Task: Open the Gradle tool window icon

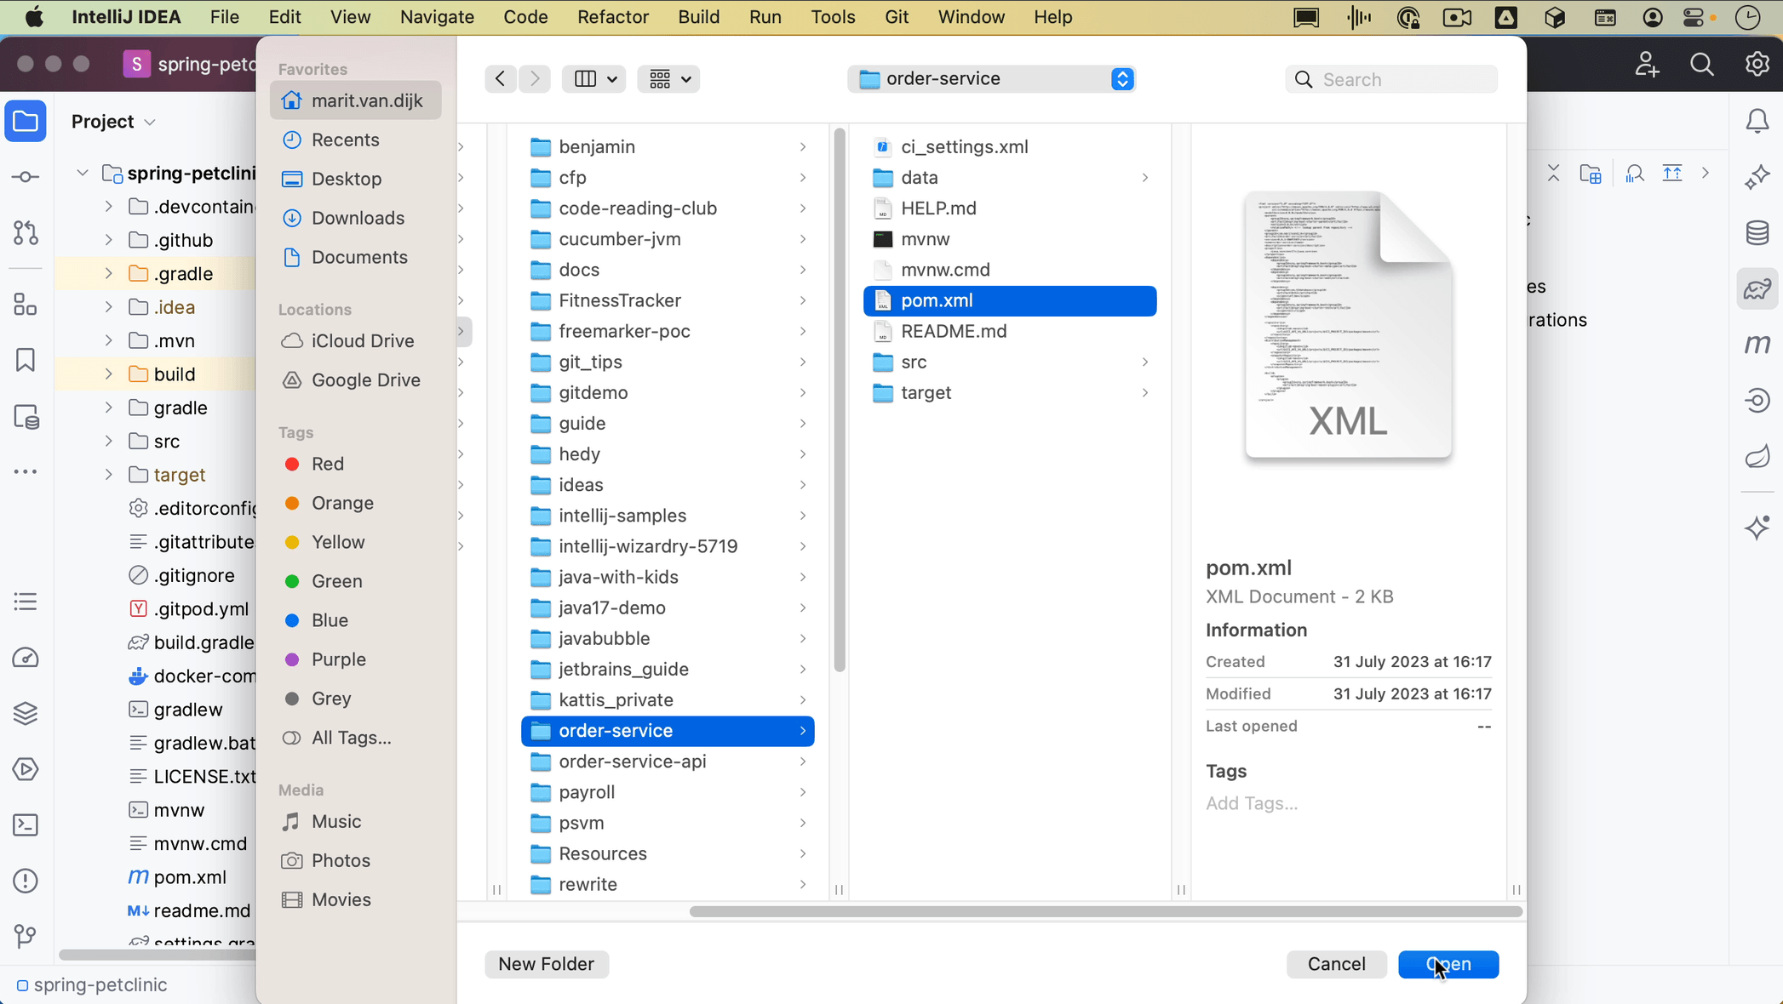Action: (x=1757, y=289)
